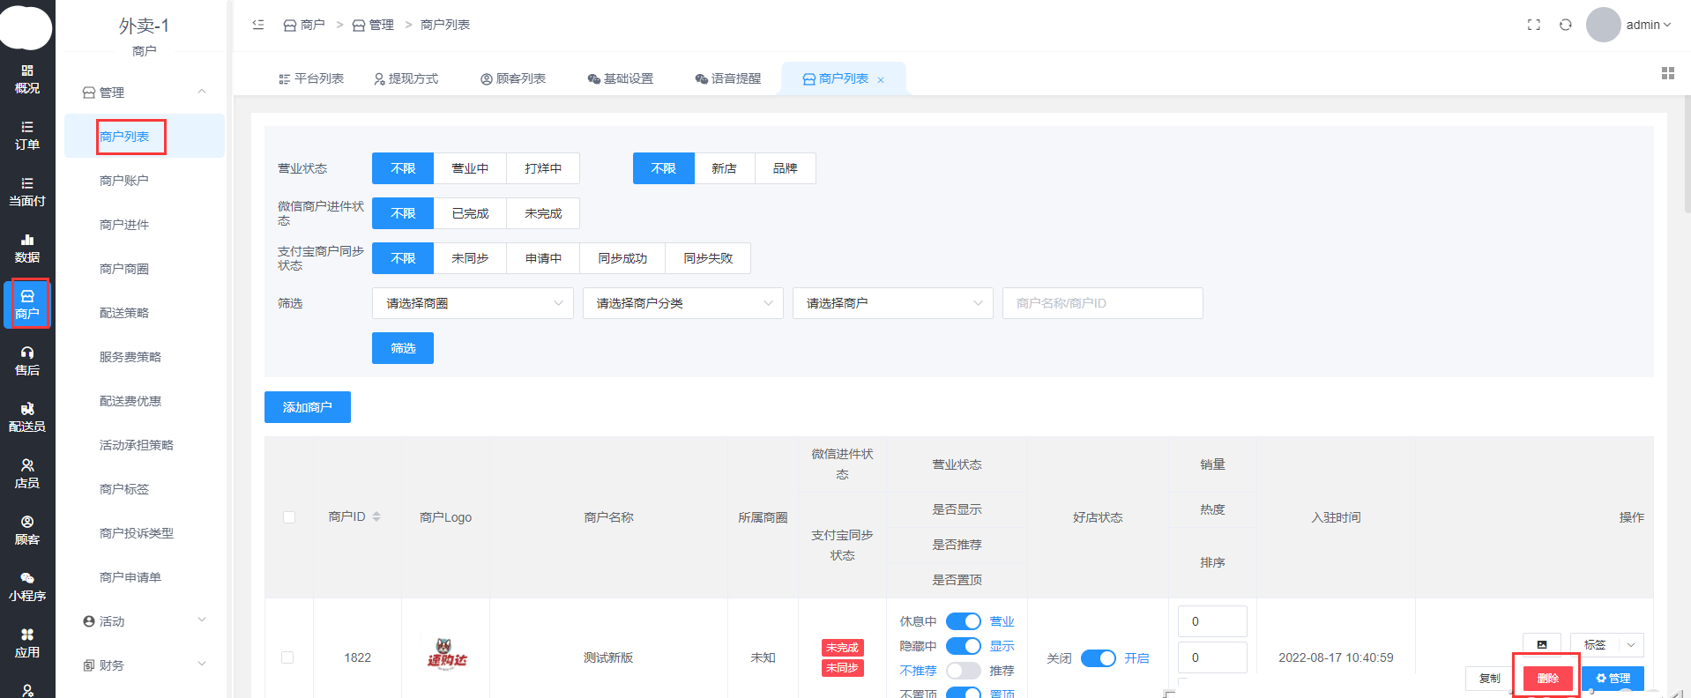Switch to the 基础设置 tab
The width and height of the screenshot is (1691, 698).
pyautogui.click(x=620, y=78)
